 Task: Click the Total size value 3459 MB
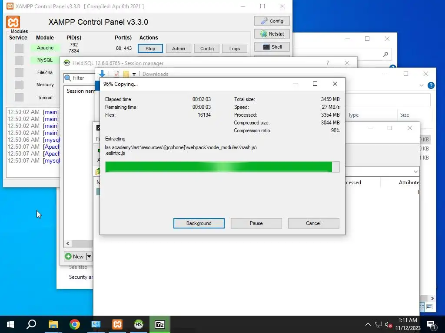tap(330, 99)
